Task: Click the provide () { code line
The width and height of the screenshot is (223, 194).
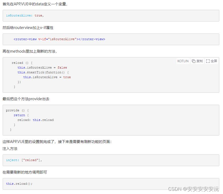Action: click(17, 110)
